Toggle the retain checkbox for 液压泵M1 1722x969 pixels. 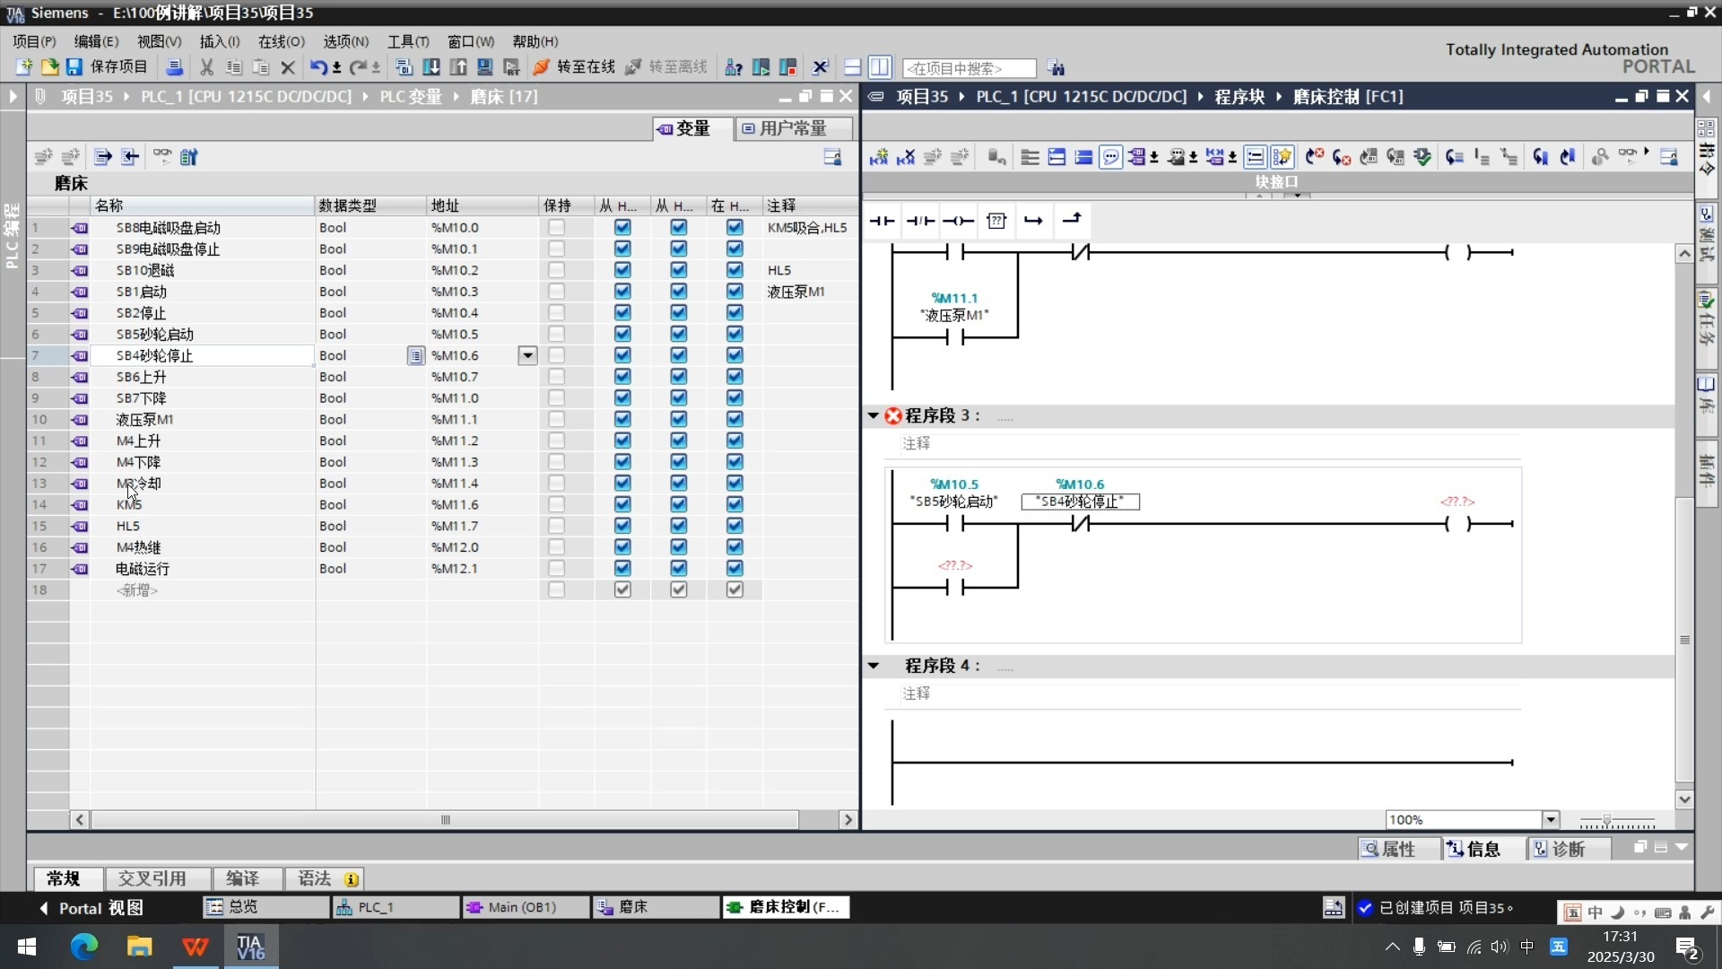[x=556, y=420]
